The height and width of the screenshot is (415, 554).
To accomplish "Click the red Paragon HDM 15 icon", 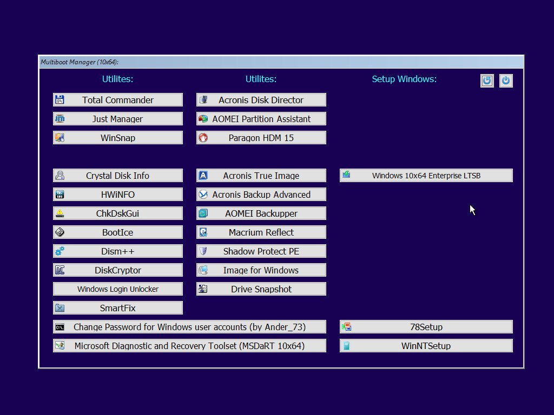I will [x=203, y=138].
